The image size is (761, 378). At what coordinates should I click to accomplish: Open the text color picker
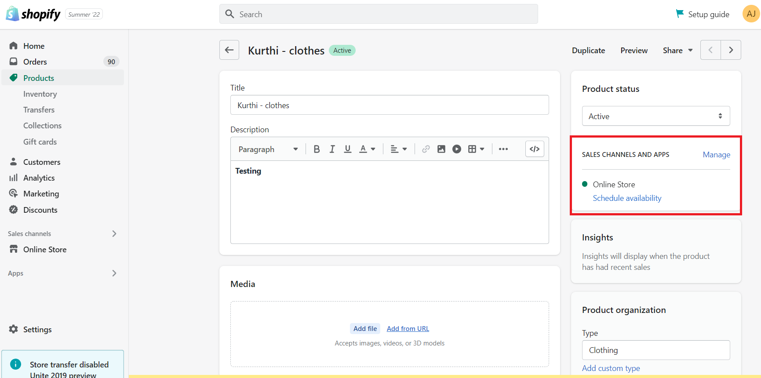(367, 149)
